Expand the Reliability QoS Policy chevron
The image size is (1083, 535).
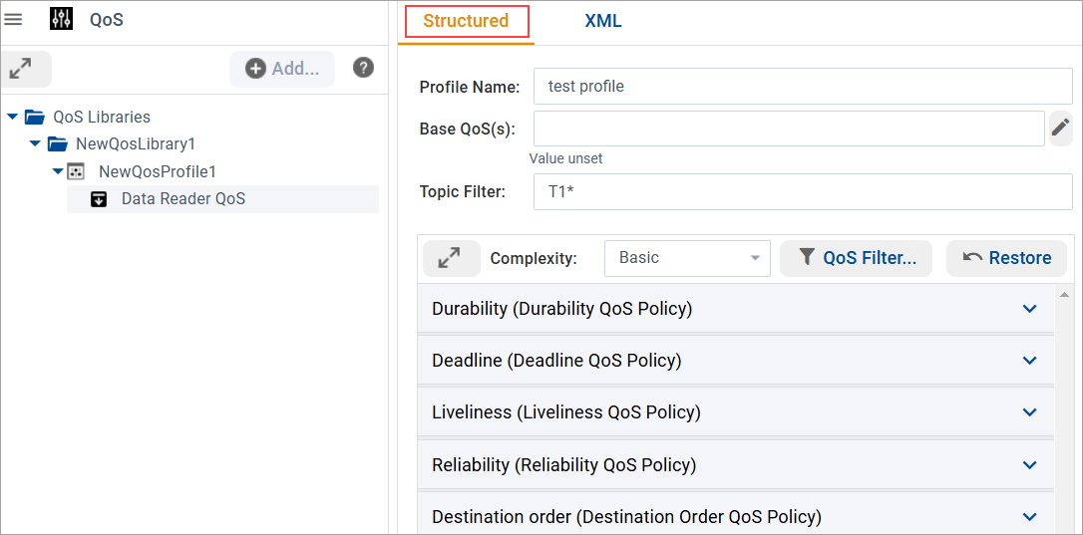pos(1029,464)
